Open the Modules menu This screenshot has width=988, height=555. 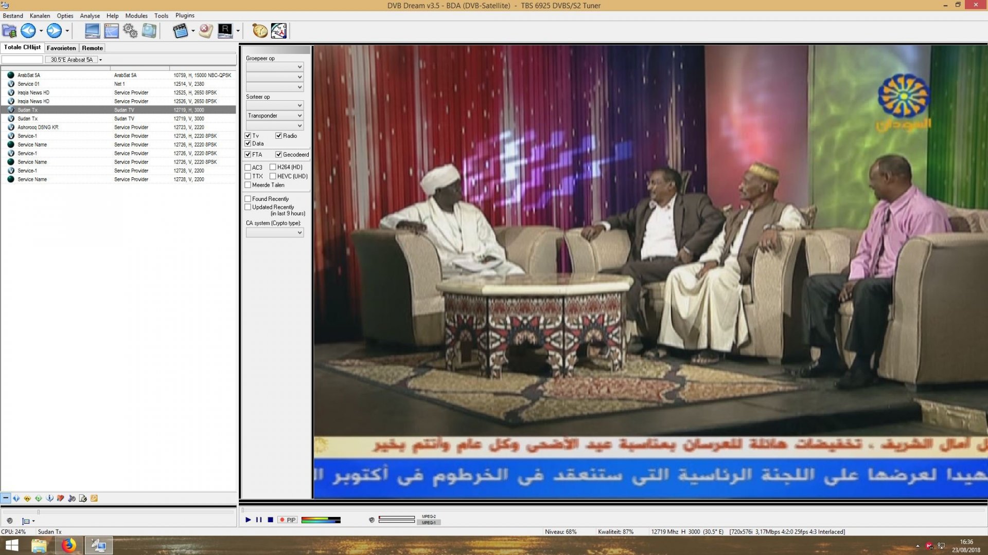click(x=136, y=15)
